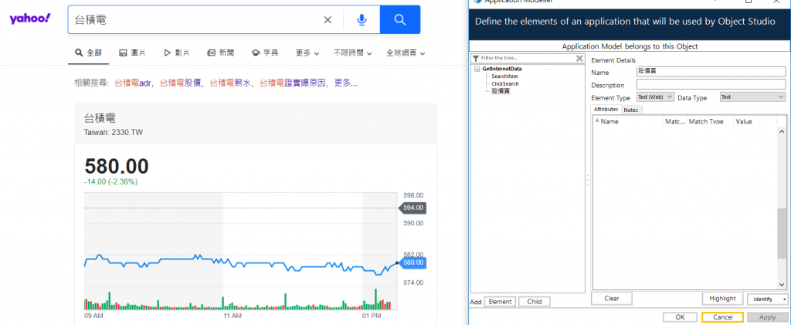Click the attributes list scroll-down arrow
The height and width of the screenshot is (325, 791).
pos(781,284)
